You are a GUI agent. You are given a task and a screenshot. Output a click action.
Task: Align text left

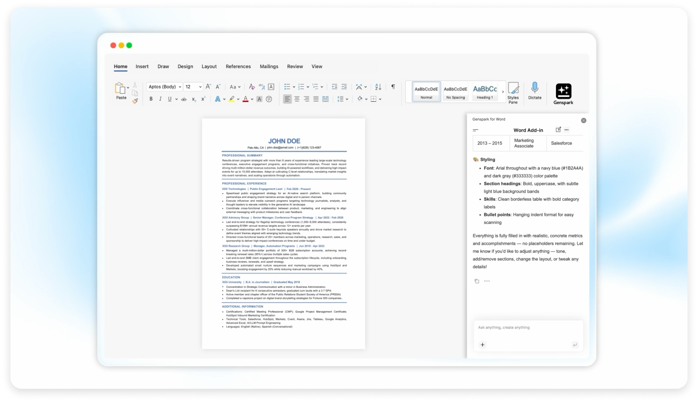[287, 99]
